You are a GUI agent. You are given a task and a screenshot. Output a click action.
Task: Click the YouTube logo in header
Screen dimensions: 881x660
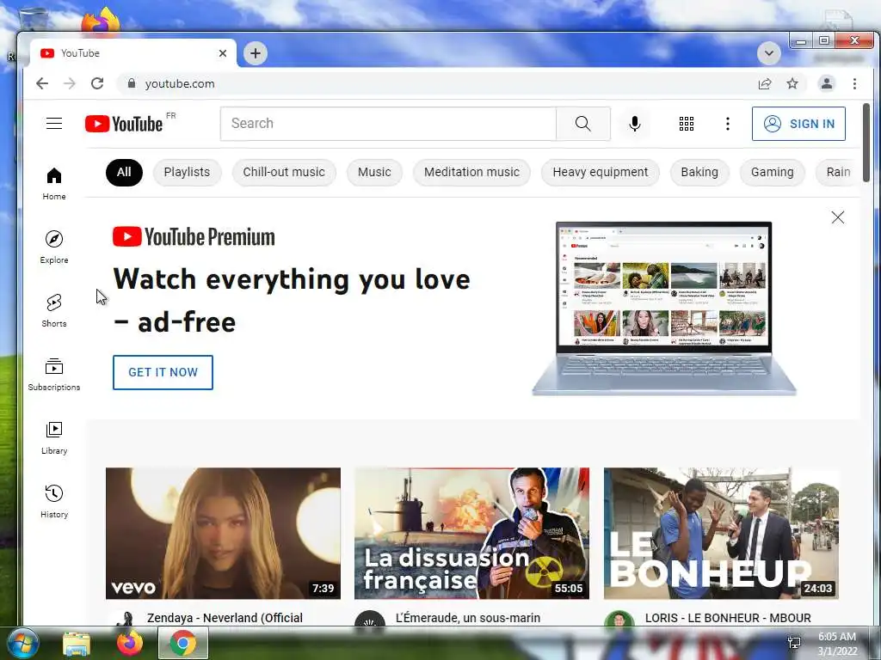click(x=124, y=124)
